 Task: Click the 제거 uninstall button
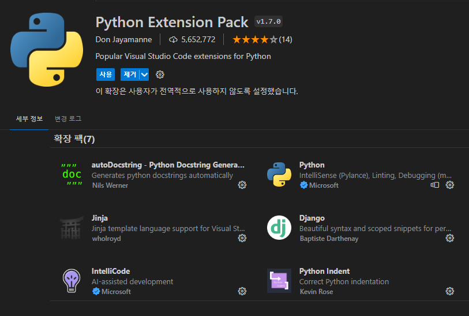click(x=130, y=75)
